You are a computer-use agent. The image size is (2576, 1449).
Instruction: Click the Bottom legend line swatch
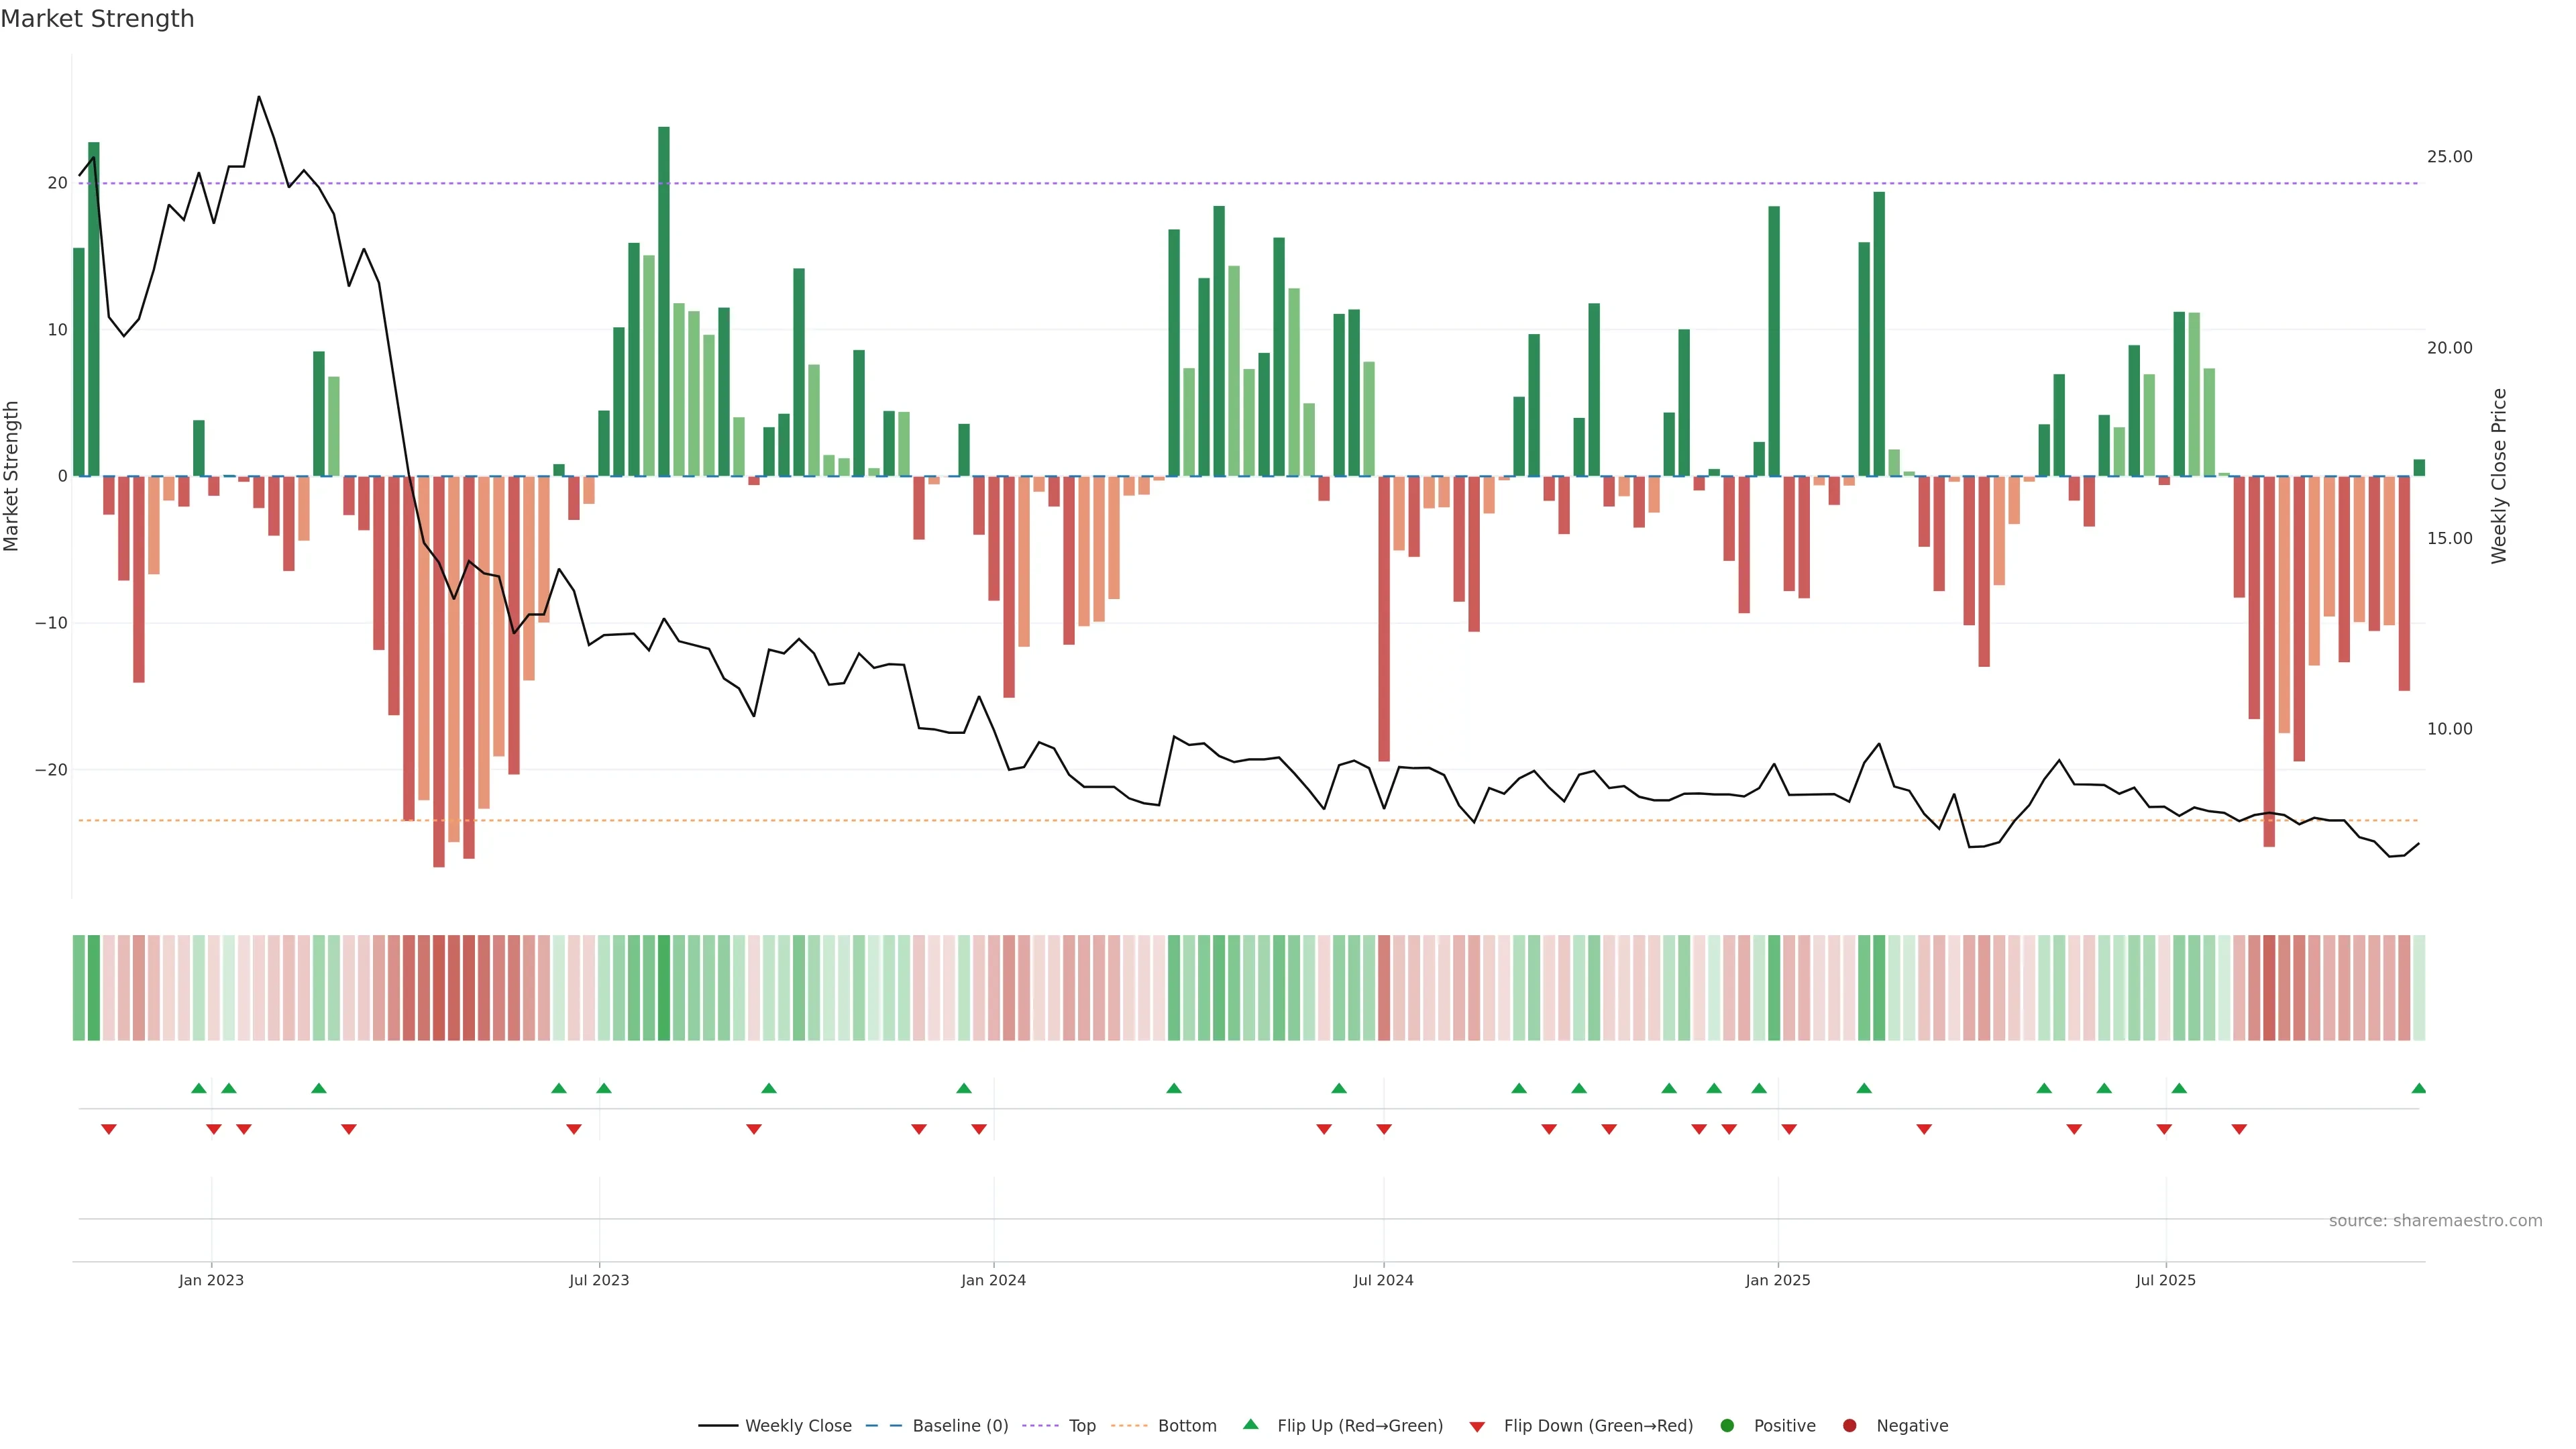pyautogui.click(x=1129, y=1426)
